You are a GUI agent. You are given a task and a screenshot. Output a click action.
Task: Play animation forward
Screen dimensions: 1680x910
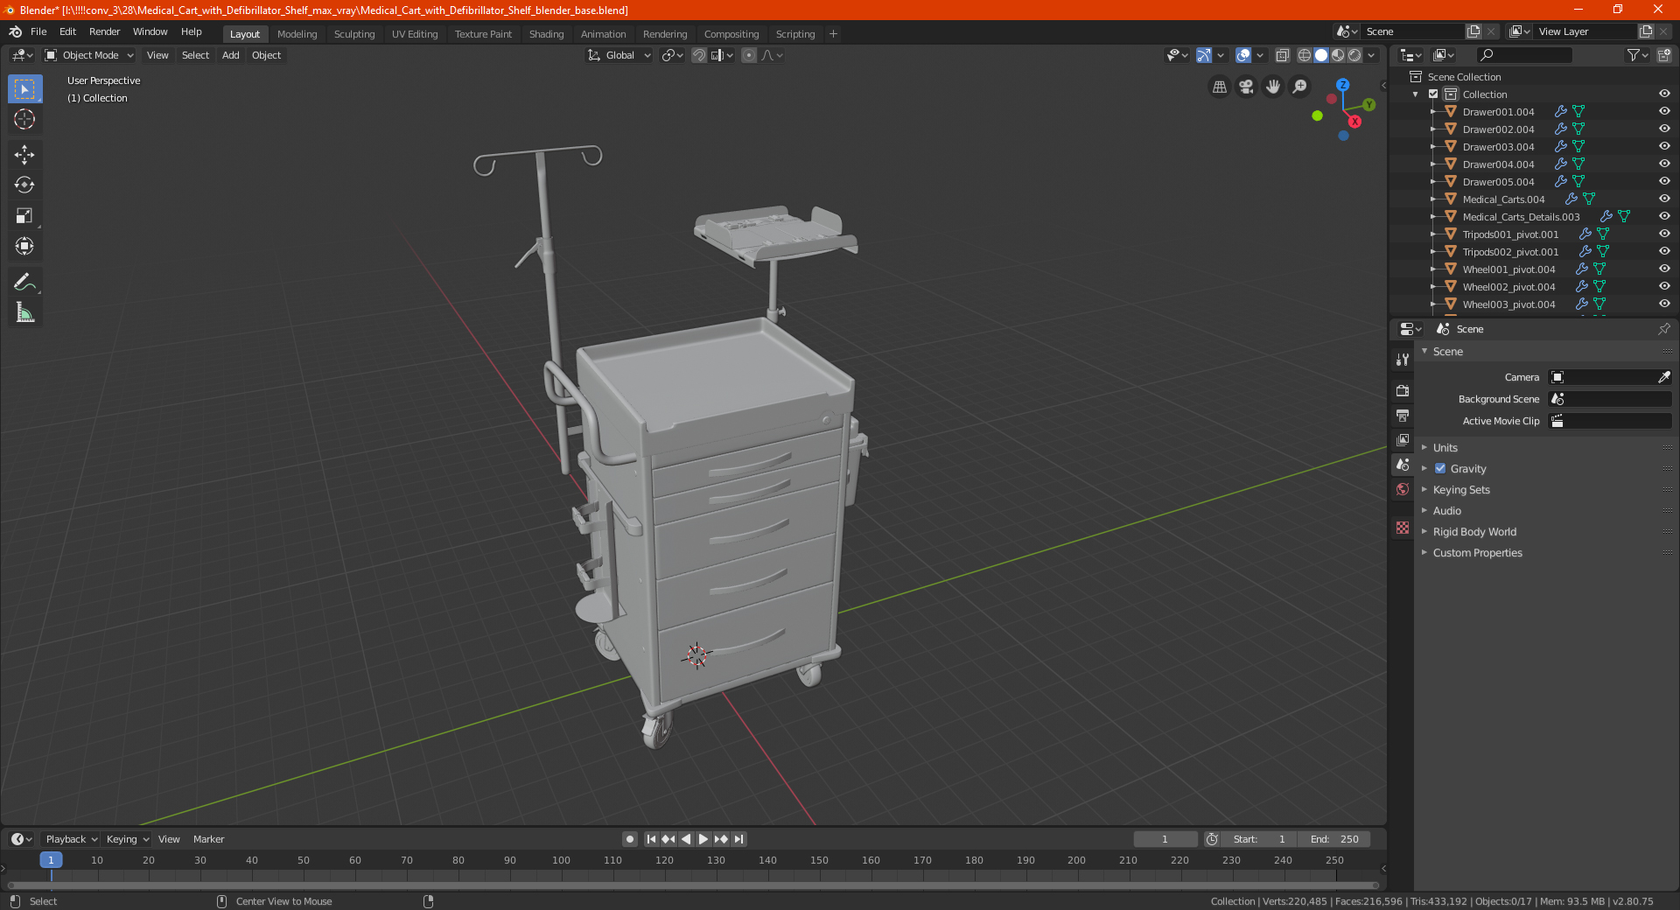[703, 839]
